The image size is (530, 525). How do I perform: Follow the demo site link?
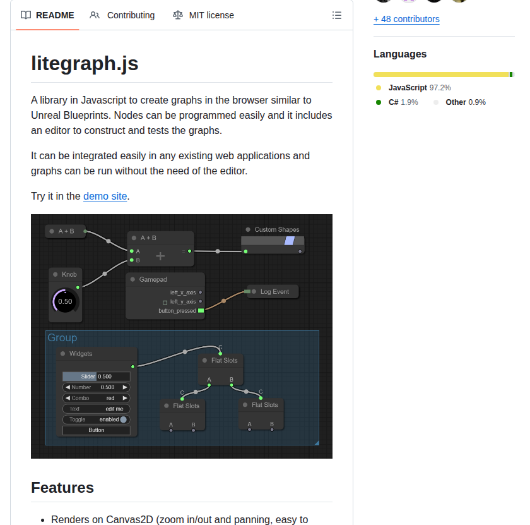105,196
